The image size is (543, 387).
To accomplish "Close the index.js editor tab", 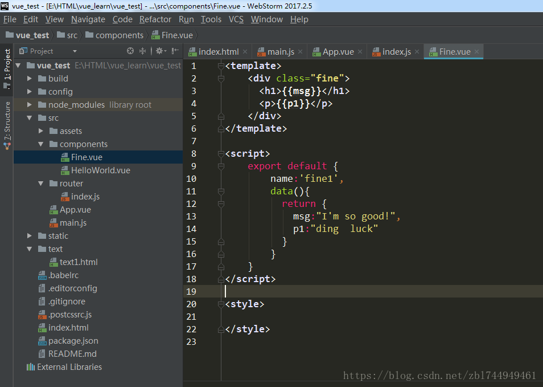I will (x=417, y=52).
